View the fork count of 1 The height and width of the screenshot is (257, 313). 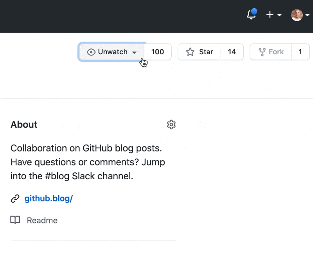coord(300,52)
